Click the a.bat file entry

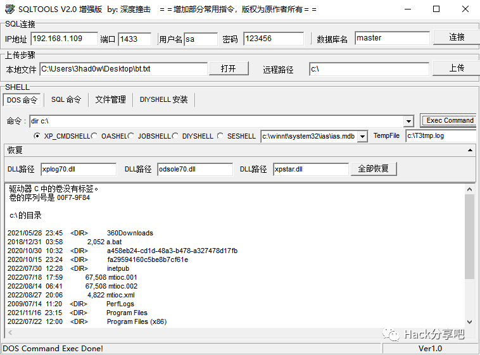click(114, 242)
